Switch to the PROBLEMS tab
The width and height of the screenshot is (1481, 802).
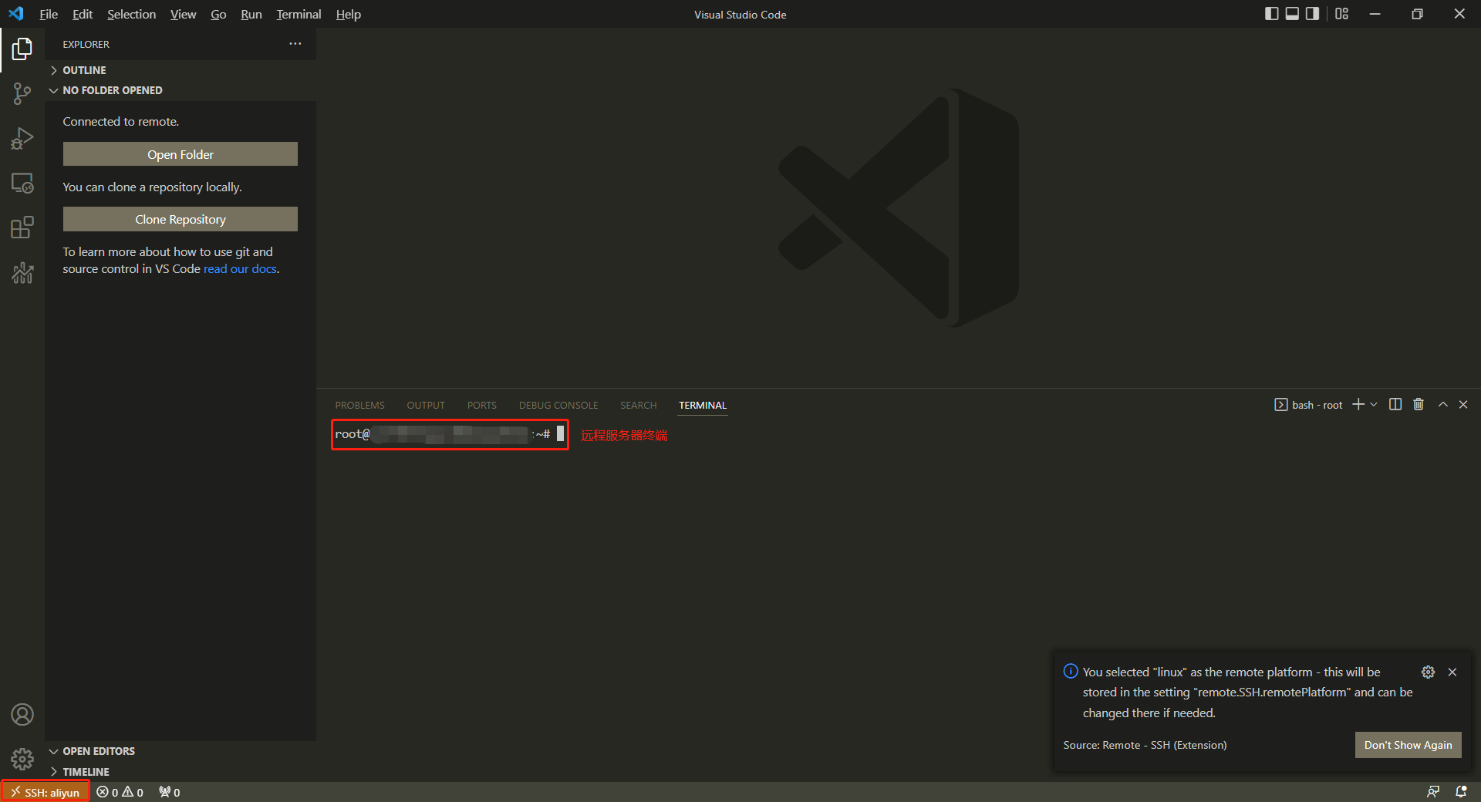tap(359, 406)
